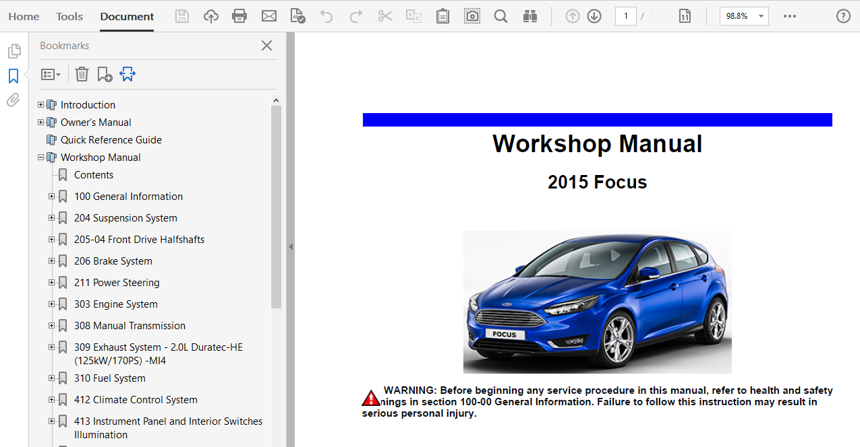Delete selected bookmark with trash icon

(x=82, y=74)
